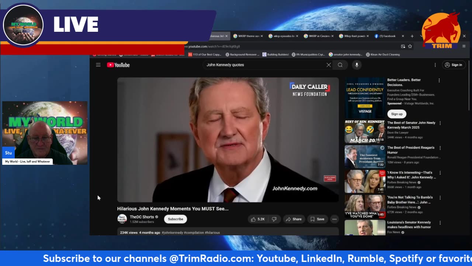The height and width of the screenshot is (266, 472).
Task: Subscribe to TheDC Shorts channel
Action: tap(176, 219)
